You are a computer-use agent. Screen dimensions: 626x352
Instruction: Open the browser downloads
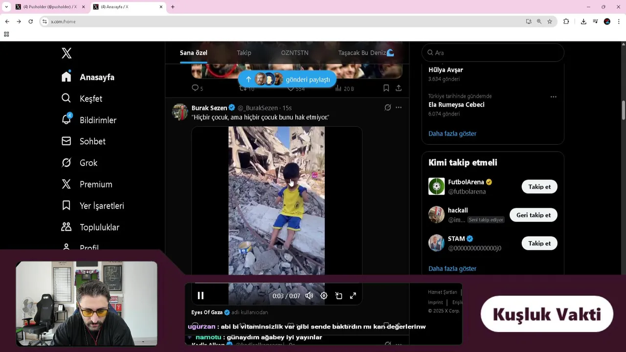coord(583,22)
